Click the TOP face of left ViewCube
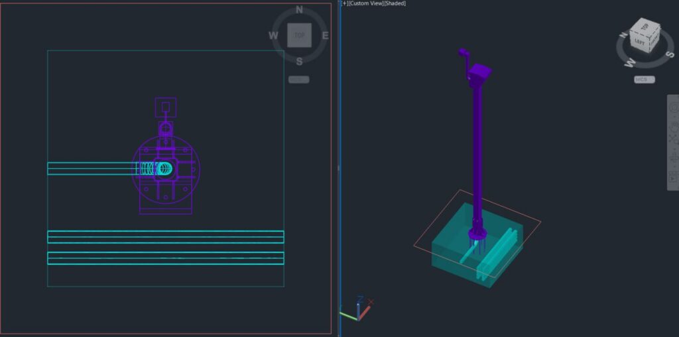The image size is (679, 337). tap(299, 36)
